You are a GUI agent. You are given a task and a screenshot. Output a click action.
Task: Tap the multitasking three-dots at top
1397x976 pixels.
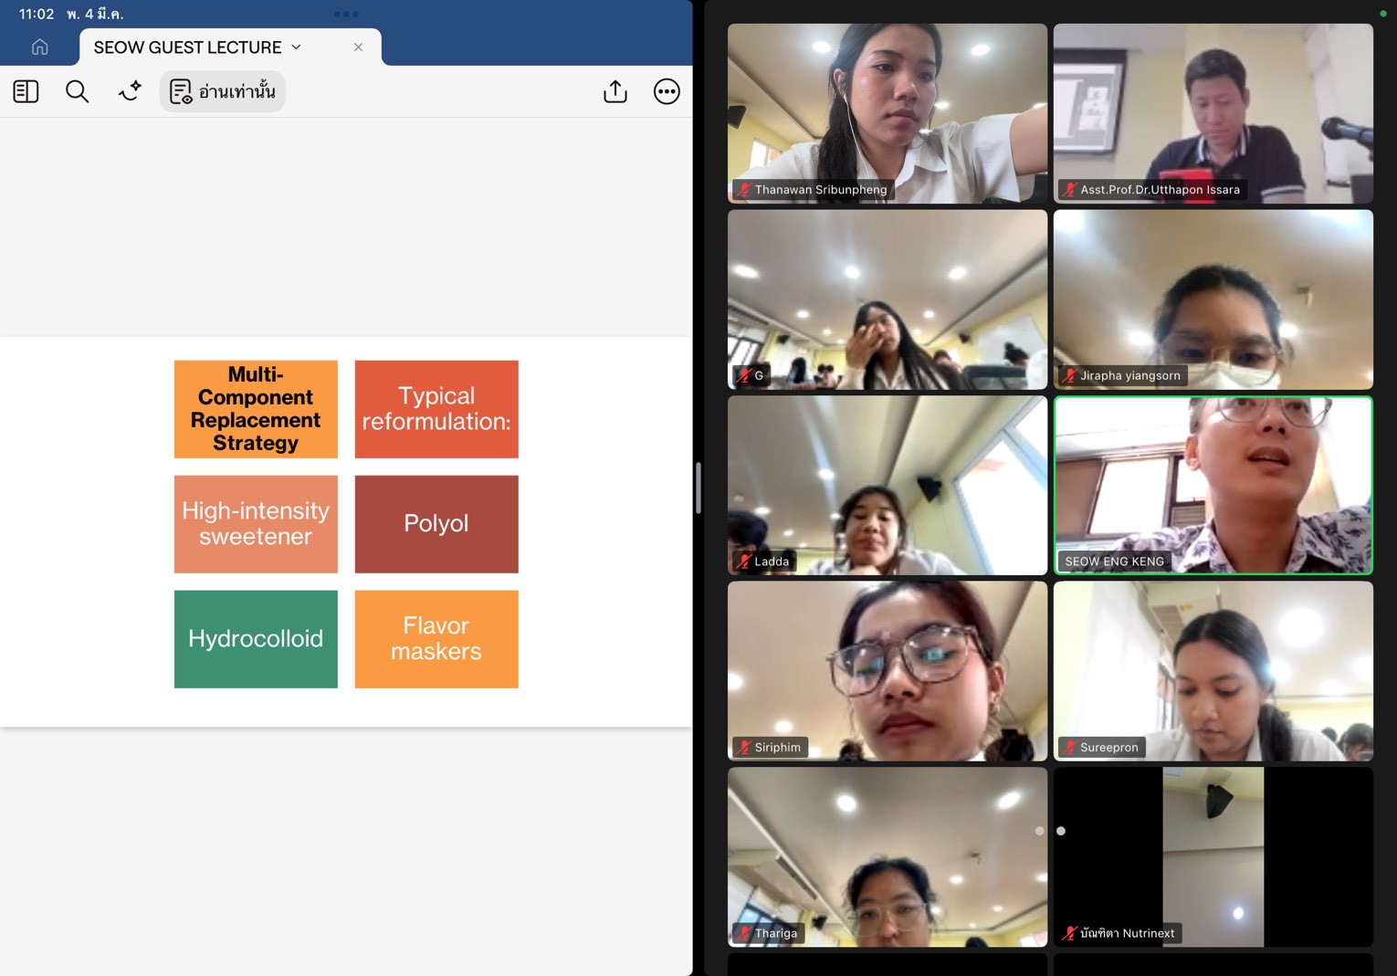(346, 14)
